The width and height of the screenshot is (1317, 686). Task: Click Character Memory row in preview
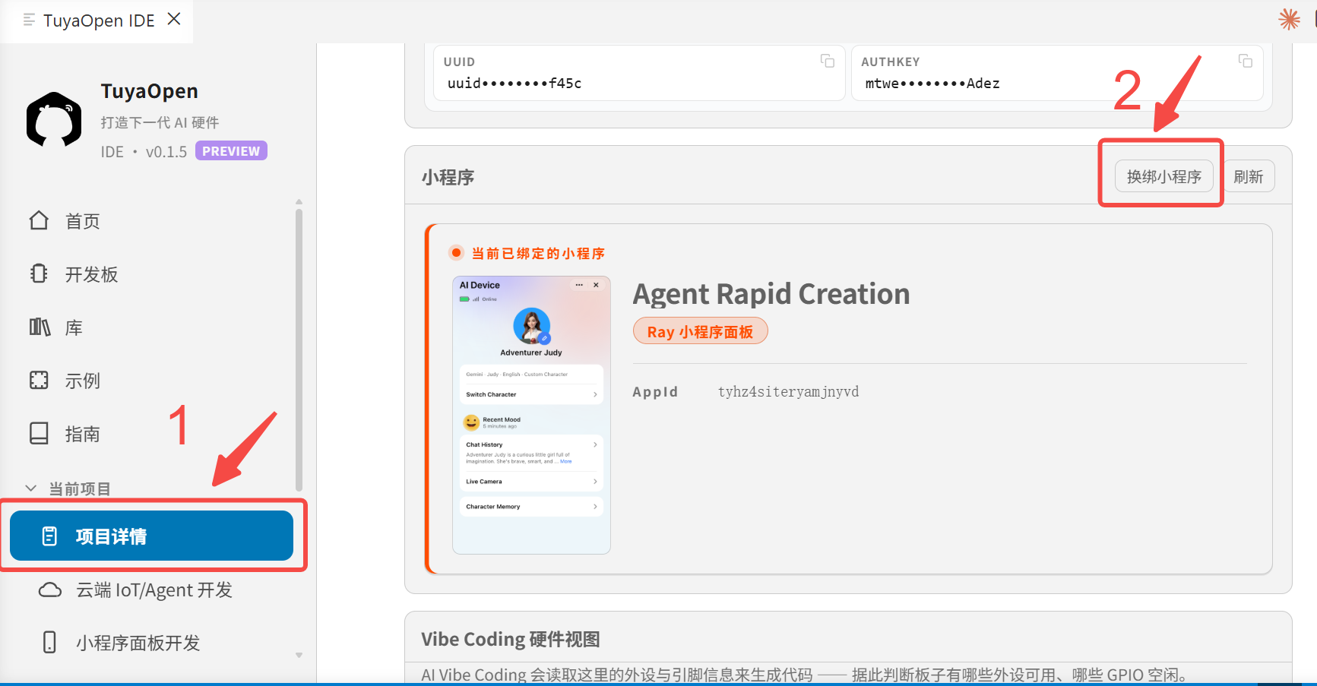pyautogui.click(x=531, y=506)
